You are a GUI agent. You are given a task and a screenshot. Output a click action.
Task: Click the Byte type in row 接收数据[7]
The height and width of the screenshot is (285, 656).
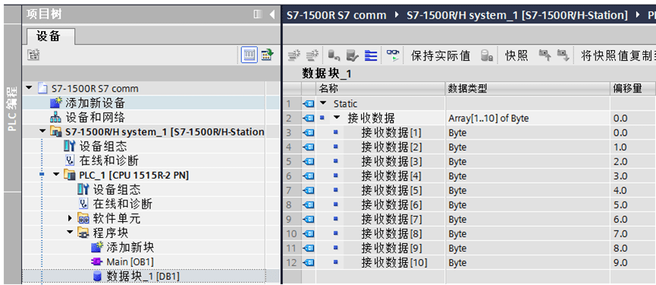pyautogui.click(x=457, y=220)
